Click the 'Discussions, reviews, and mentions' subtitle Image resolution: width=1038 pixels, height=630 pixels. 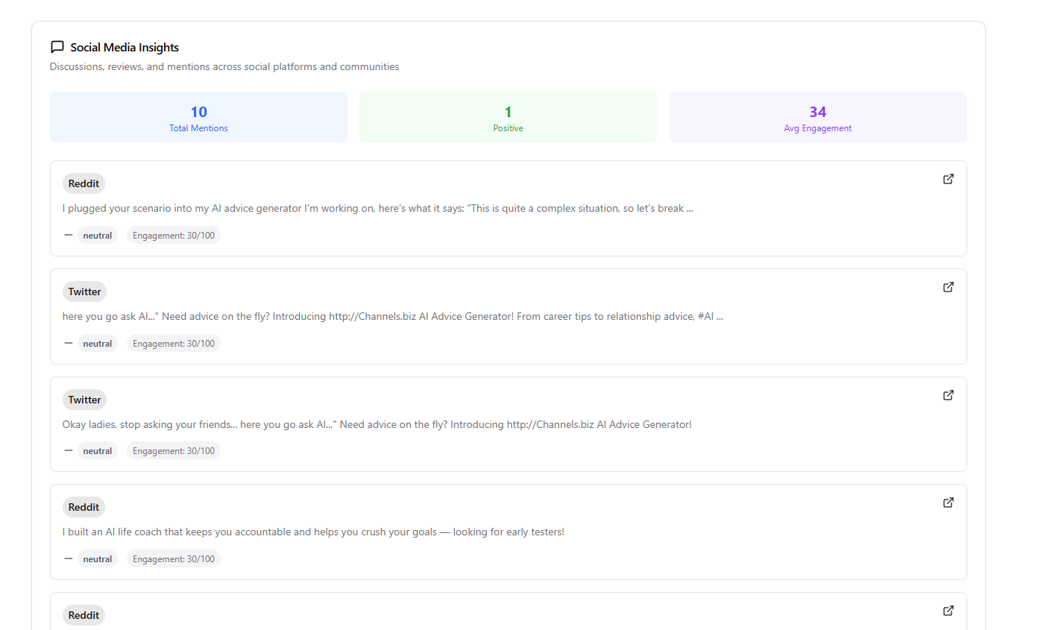224,67
